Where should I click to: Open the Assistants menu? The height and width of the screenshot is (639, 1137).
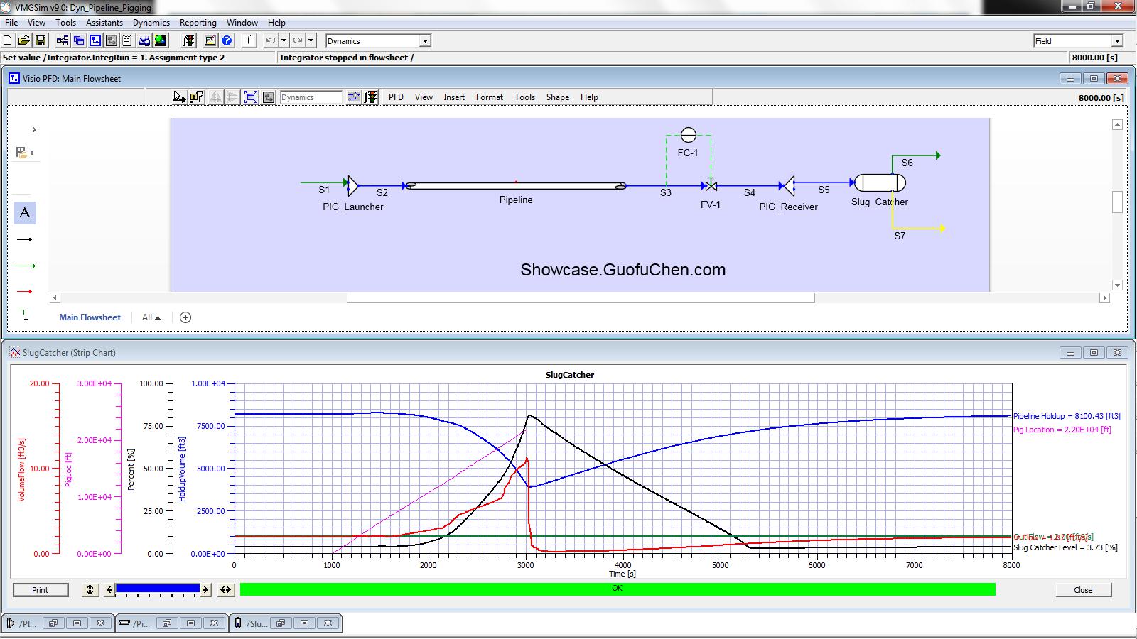pyautogui.click(x=104, y=22)
